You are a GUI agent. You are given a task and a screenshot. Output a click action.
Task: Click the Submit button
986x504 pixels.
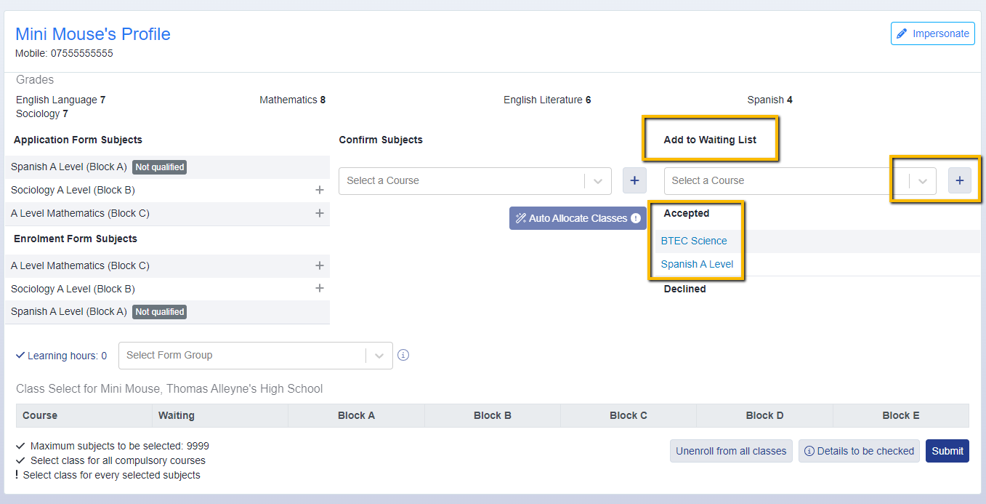coord(947,451)
